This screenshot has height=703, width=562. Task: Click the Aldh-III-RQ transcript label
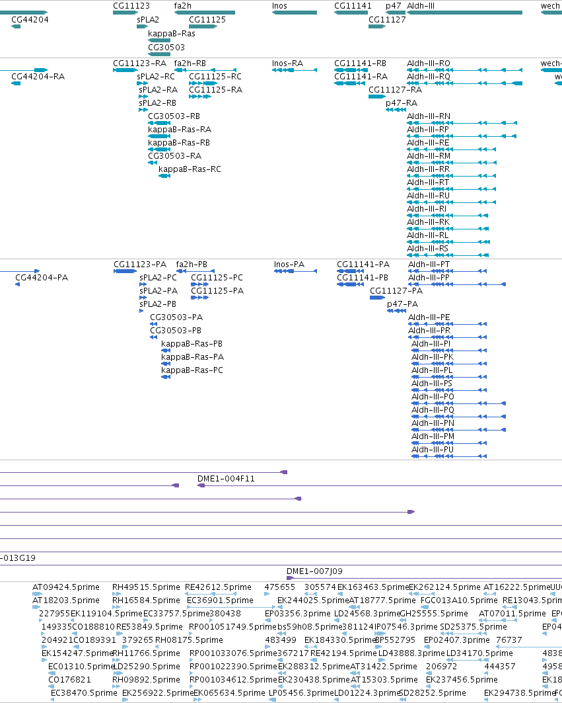(x=429, y=76)
